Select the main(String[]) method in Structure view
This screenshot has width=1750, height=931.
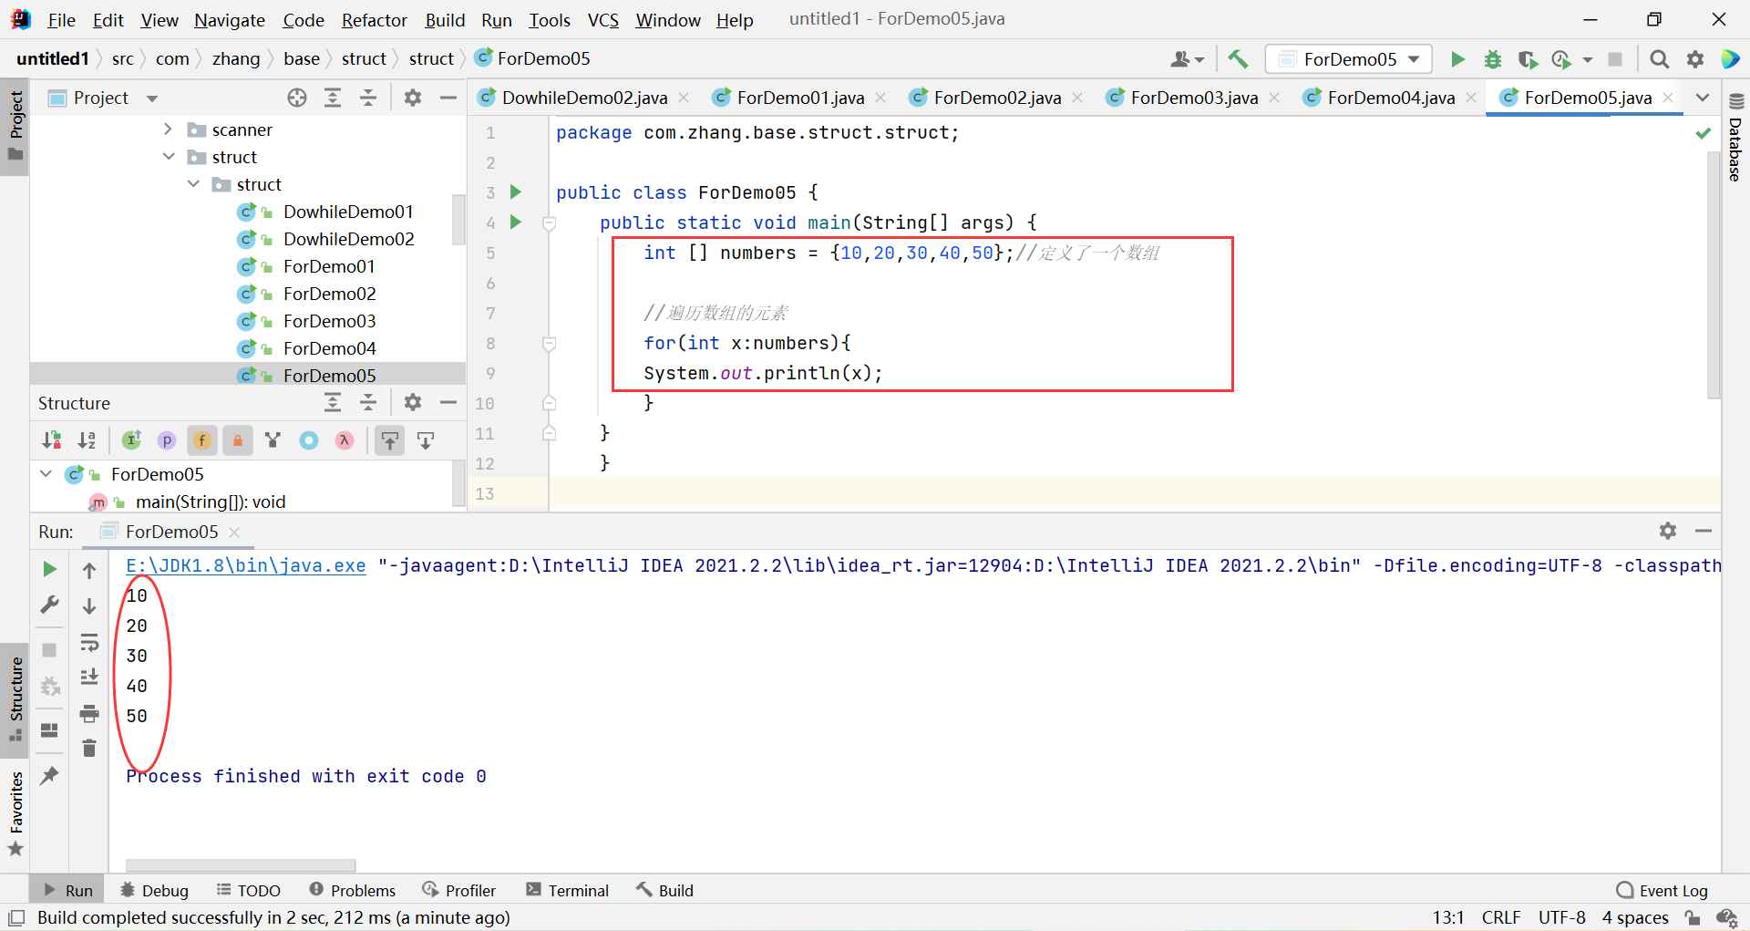click(x=211, y=502)
